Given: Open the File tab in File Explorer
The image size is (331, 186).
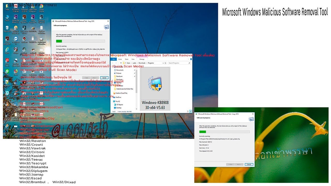Looking at the screenshot, I should click(114, 59).
